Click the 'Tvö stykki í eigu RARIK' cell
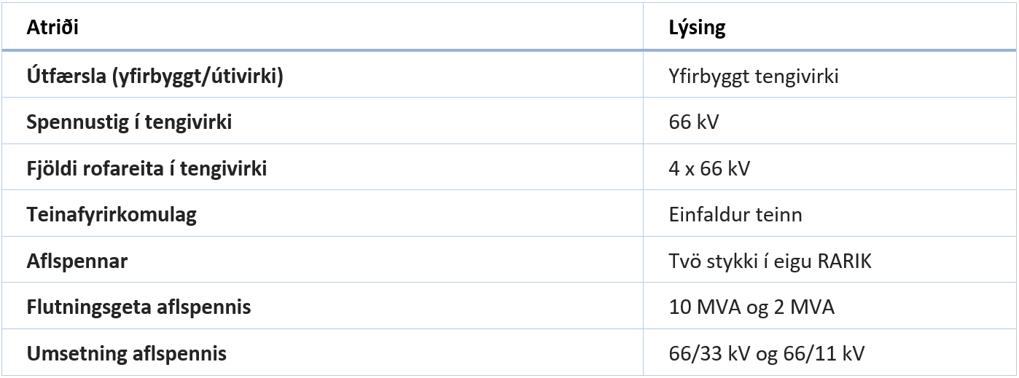 click(770, 261)
